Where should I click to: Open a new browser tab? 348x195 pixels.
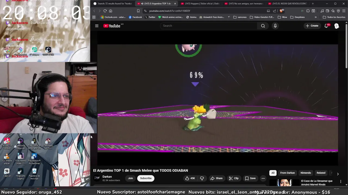pyautogui.click(x=313, y=4)
